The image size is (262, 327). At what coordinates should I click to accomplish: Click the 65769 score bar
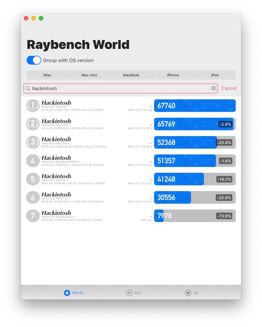point(195,124)
